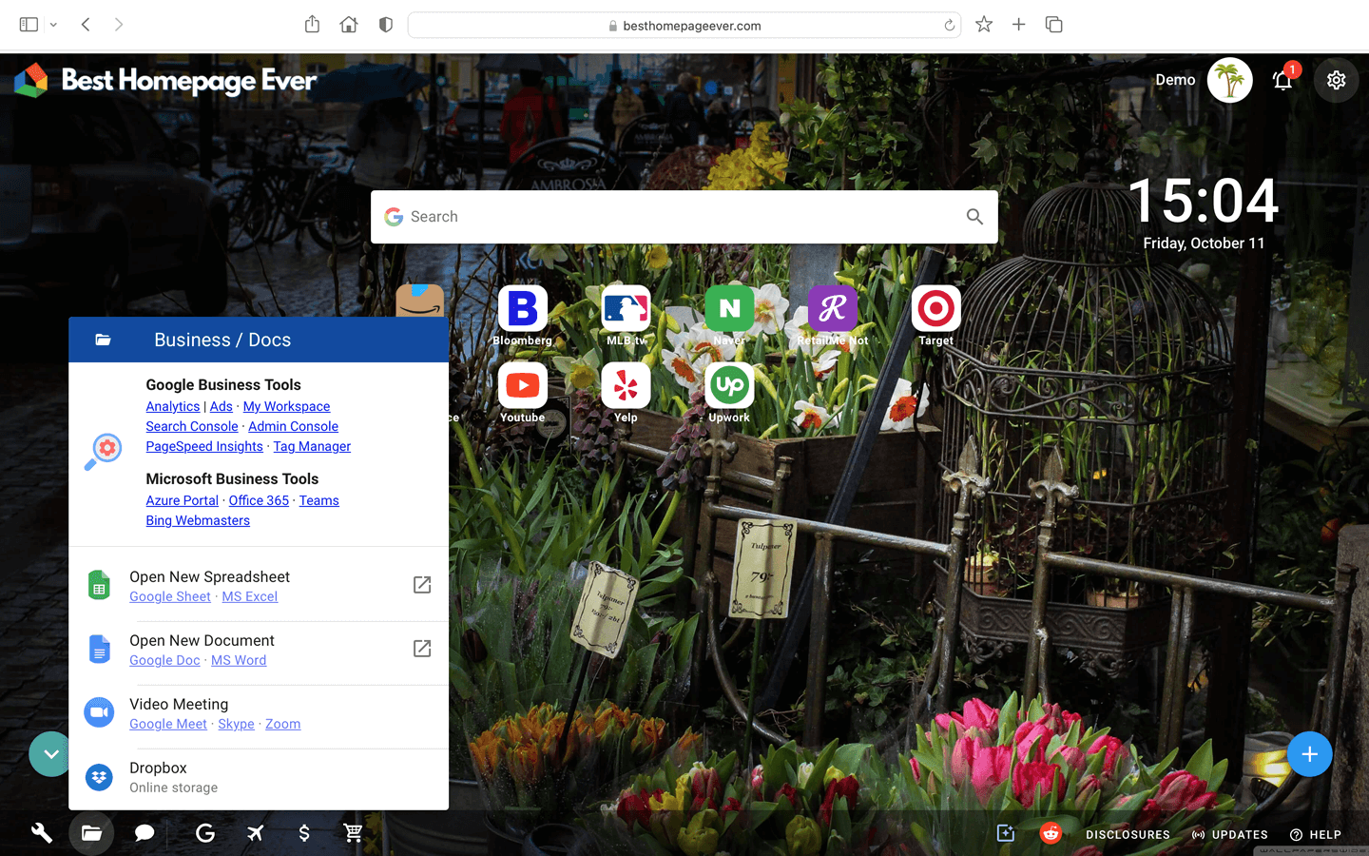Launch MLB.tv from the shortcuts grid
1369x856 pixels.
coord(626,306)
